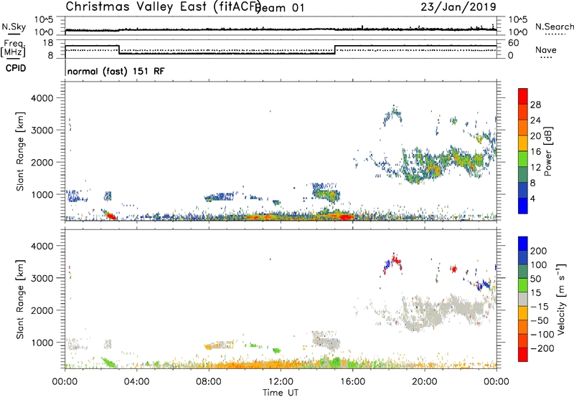Click the blue Power segment between 4 and 8

tap(523, 190)
